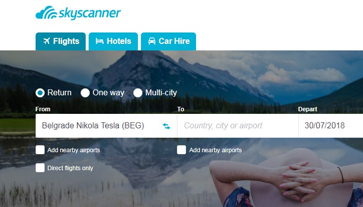The width and height of the screenshot is (363, 207).
Task: Switch to the Hotels tab label
Action: tap(119, 41)
